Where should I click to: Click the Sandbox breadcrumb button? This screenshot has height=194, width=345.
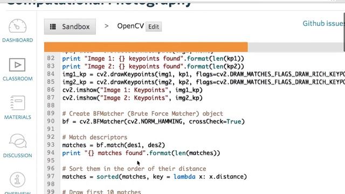70,26
